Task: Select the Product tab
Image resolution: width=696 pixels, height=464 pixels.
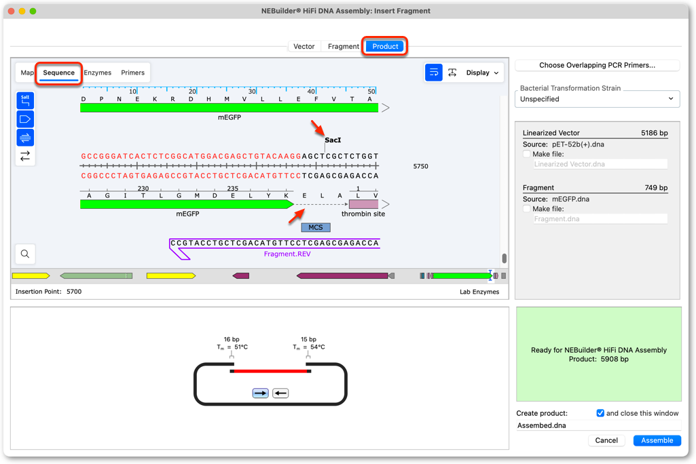Action: click(385, 46)
